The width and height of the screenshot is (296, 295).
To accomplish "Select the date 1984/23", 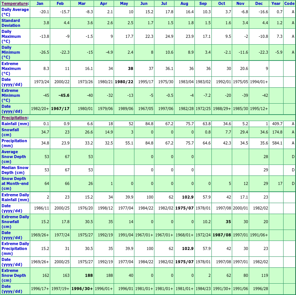I will coord(203,289).
